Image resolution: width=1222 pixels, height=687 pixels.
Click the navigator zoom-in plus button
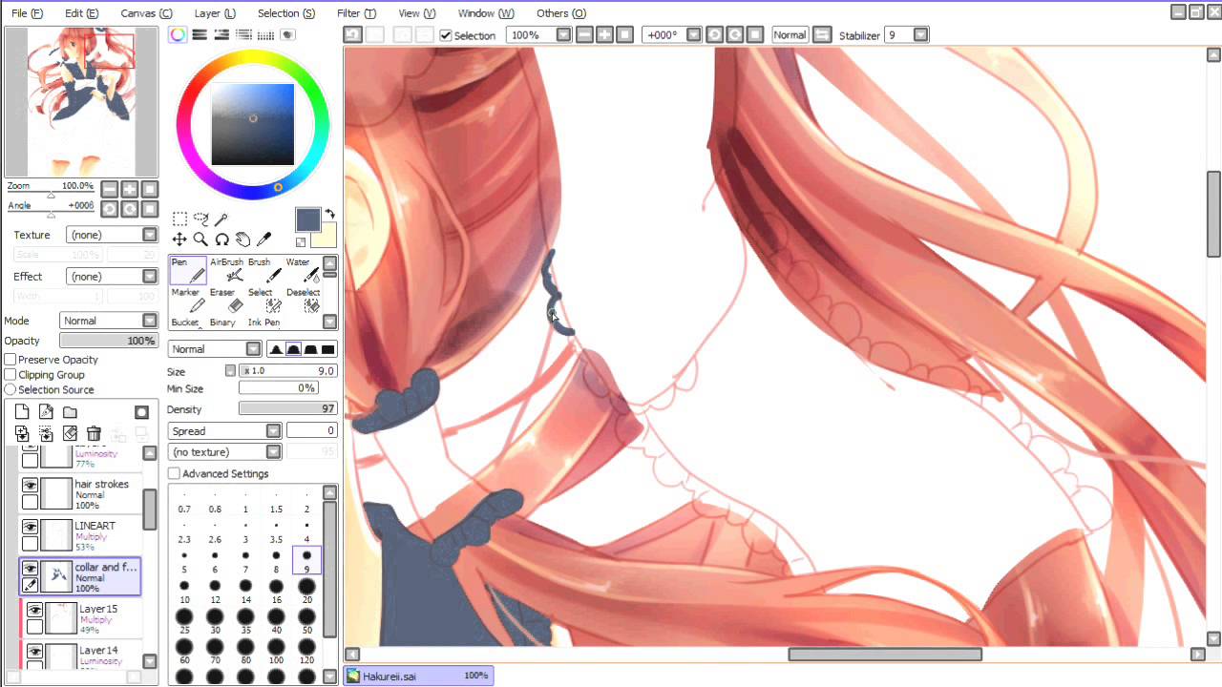click(x=130, y=189)
